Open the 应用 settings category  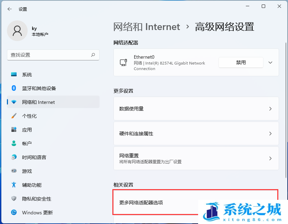coord(27,130)
